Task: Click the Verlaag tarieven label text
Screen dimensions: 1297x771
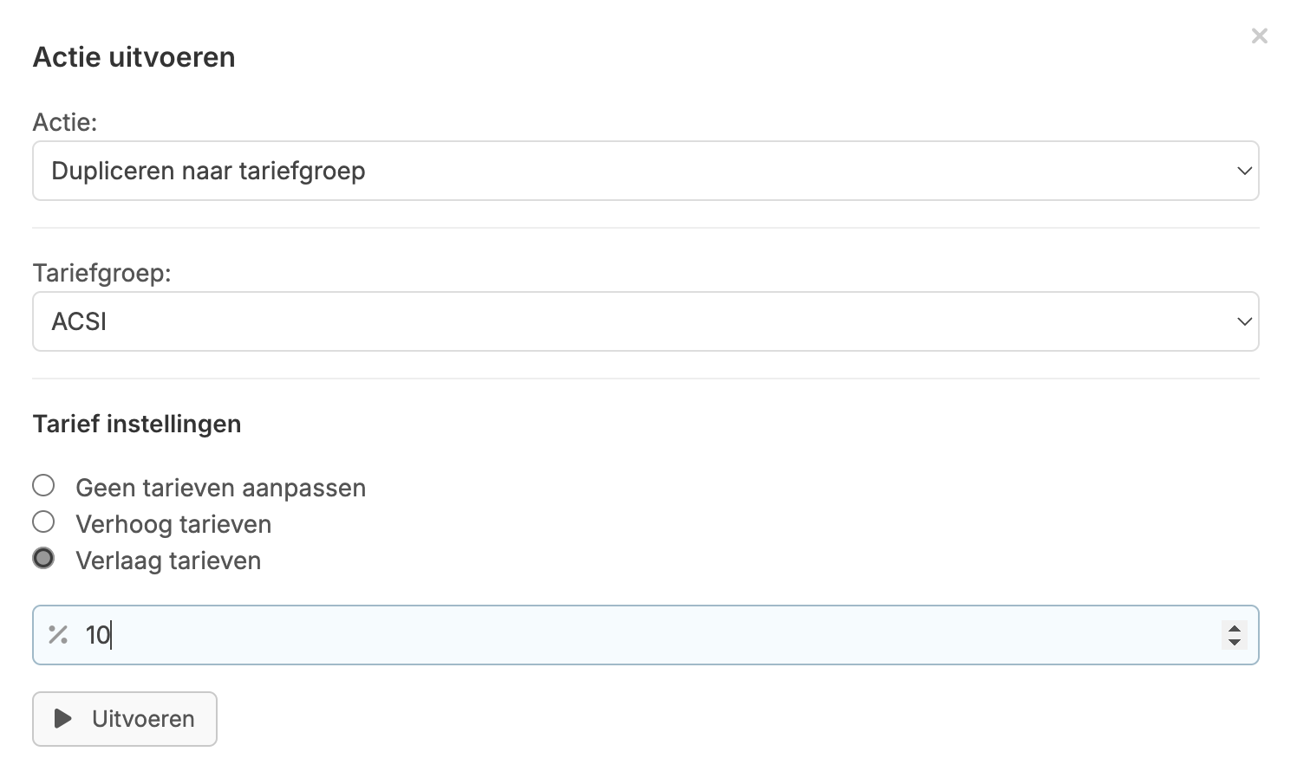Action: point(168,560)
